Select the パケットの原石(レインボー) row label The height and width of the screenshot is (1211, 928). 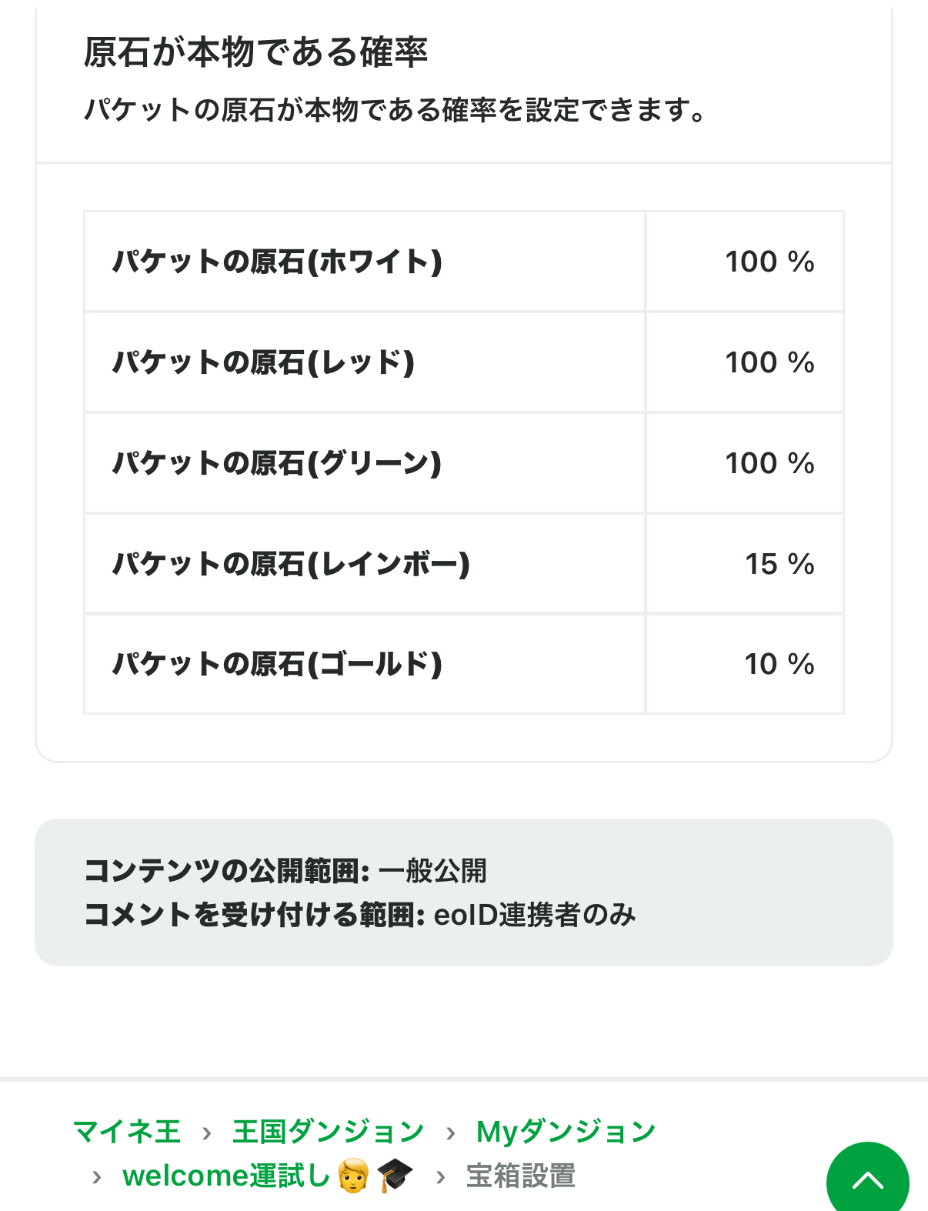(291, 564)
